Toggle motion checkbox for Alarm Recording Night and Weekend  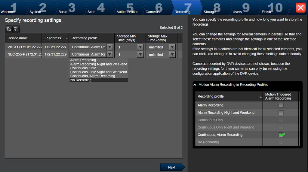click(281, 113)
